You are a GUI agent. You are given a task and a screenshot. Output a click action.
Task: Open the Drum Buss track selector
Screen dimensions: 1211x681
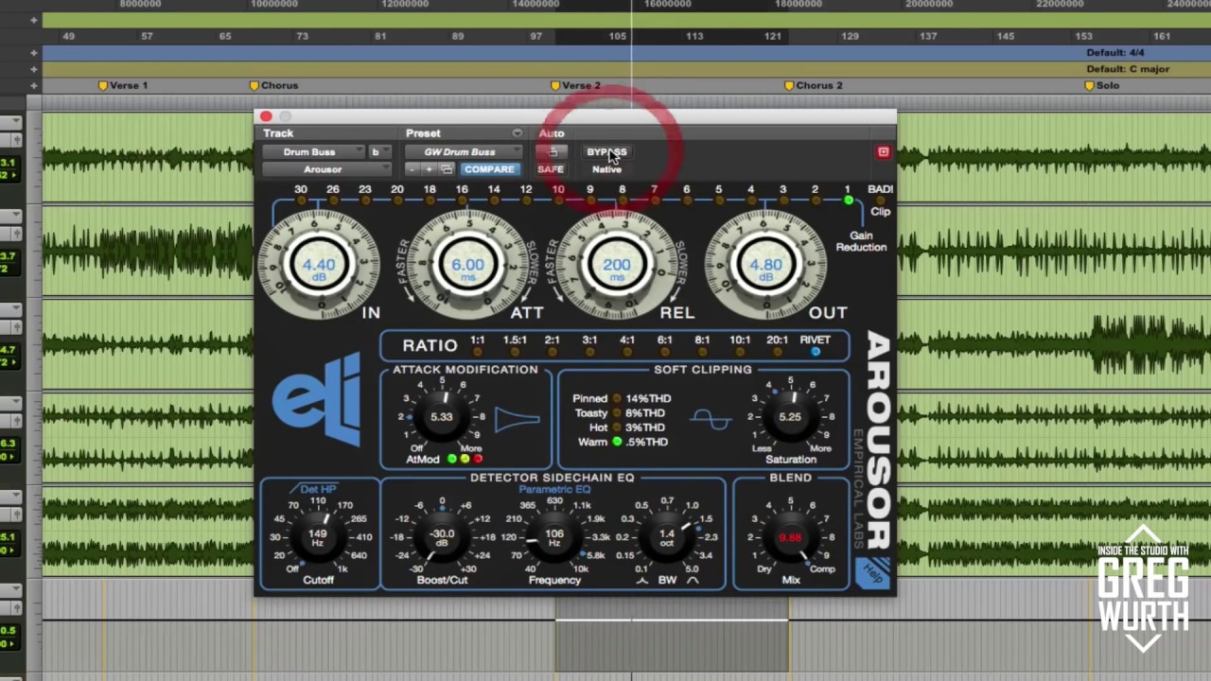click(x=313, y=151)
